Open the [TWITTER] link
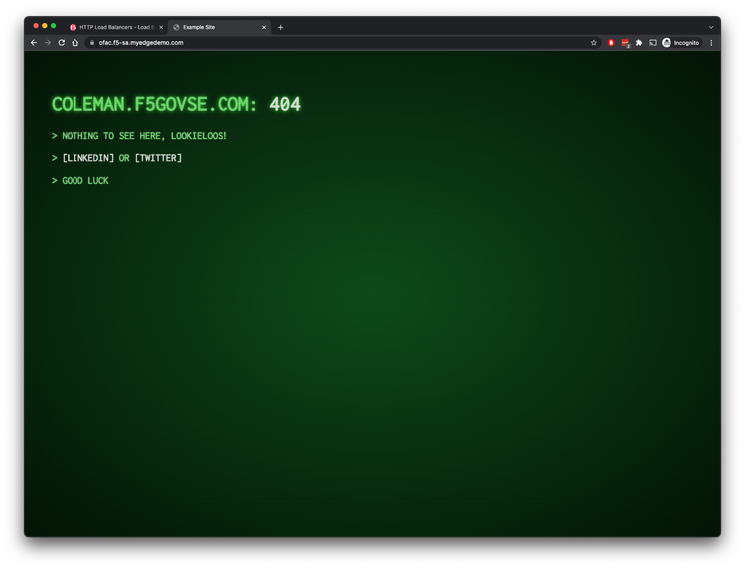Screen dimensions: 745x569 tap(158, 158)
